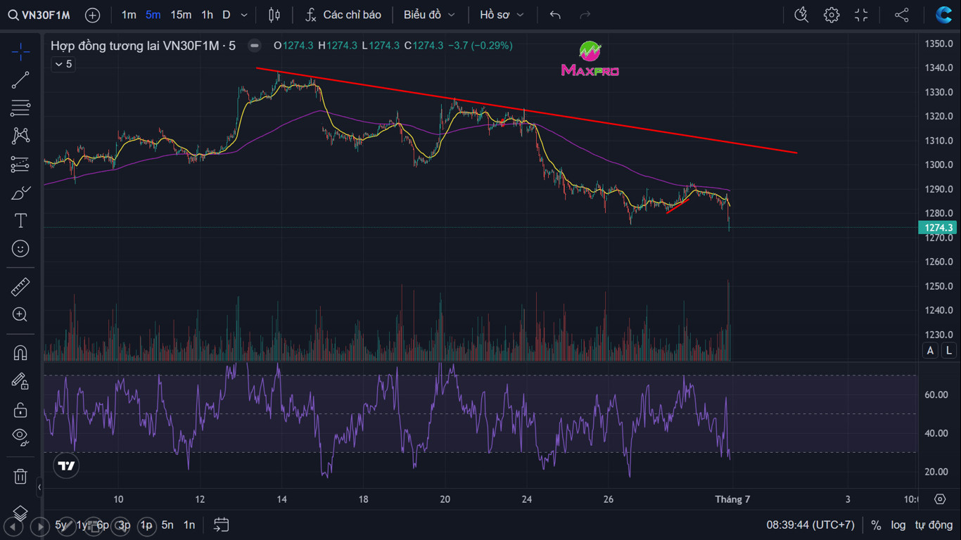
Task: Exit fullscreen mode using the corners icon
Action: pos(861,15)
